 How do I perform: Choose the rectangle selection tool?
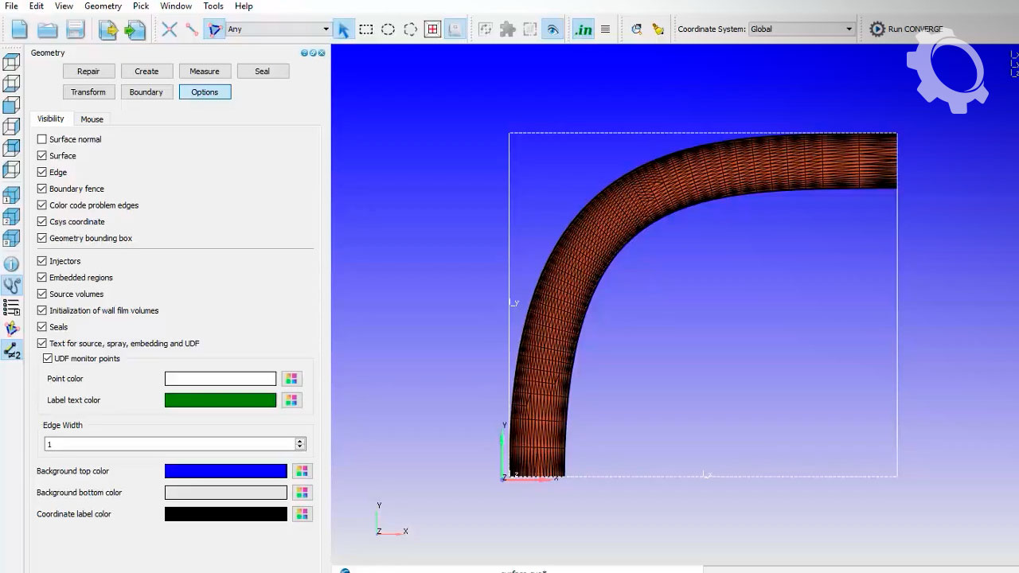point(365,29)
